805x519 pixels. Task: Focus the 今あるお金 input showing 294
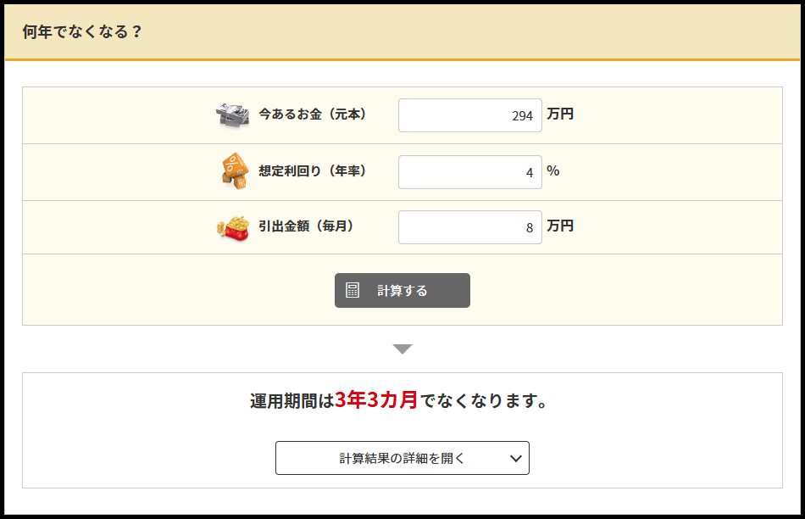469,115
